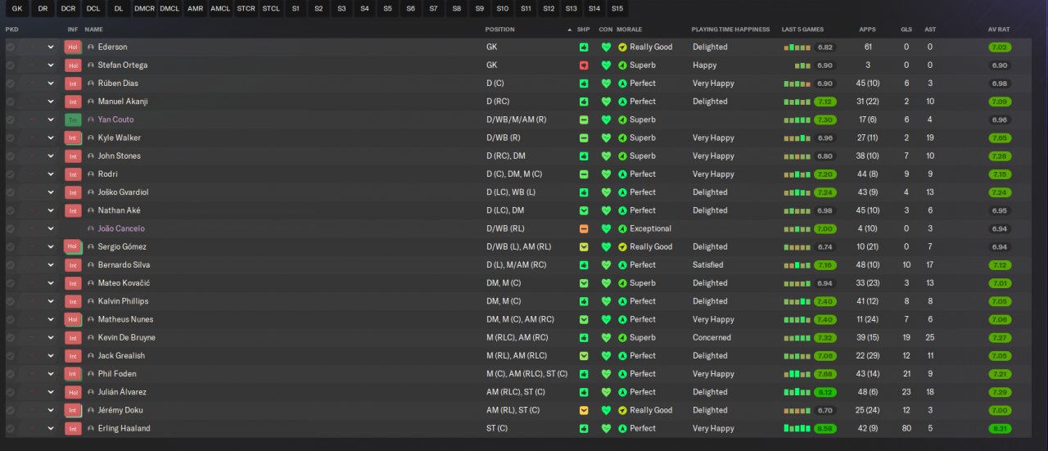Click the red sharpness icon for Stefan Ortega
1048x451 pixels.
pyautogui.click(x=584, y=65)
